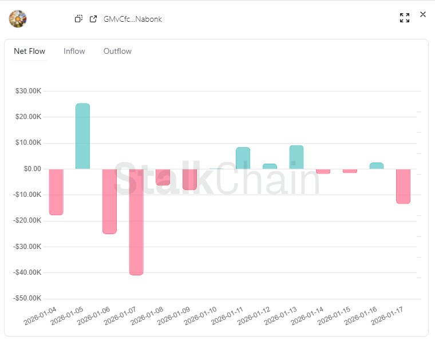Select the Net Flow tab
Screen dimensions: 435x348
[x=29, y=52]
